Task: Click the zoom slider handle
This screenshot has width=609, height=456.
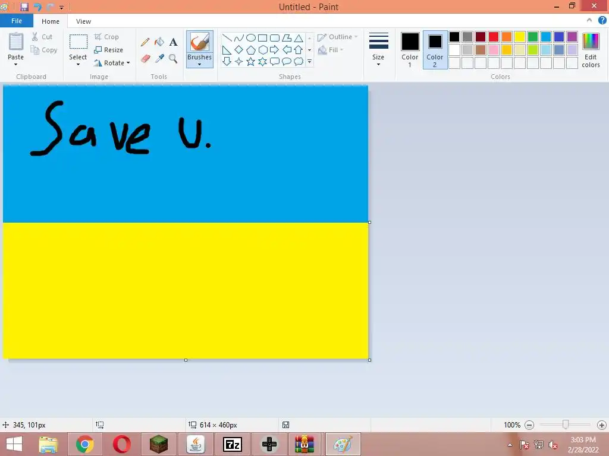Action: [x=566, y=425]
